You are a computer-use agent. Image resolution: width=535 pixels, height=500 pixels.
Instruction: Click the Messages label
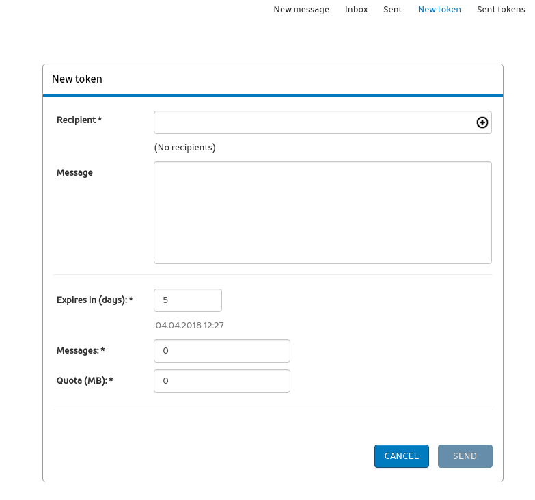81,351
